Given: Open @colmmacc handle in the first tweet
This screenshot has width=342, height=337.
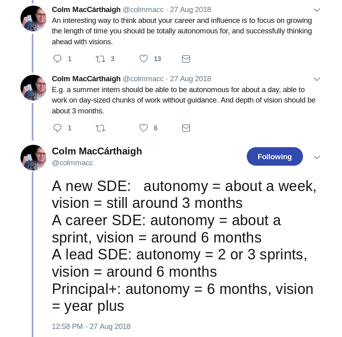Looking at the screenshot, I should click(143, 10).
